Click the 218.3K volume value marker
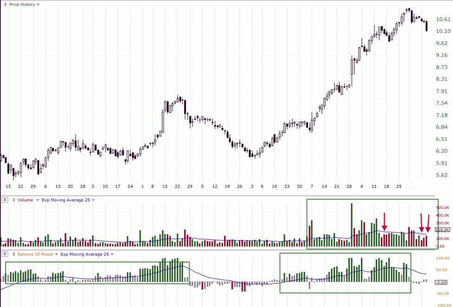453x307 pixels. tap(441, 230)
